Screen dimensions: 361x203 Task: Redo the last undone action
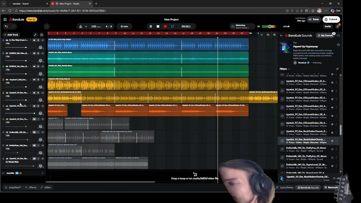[13, 27]
